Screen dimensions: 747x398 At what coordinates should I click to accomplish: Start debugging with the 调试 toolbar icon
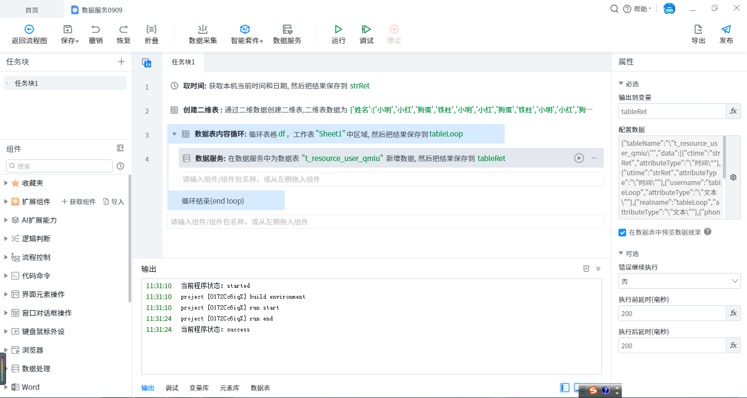click(366, 34)
